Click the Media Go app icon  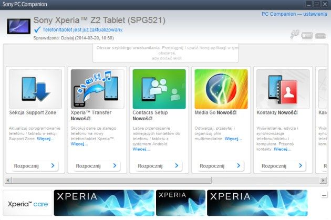tap(221, 89)
